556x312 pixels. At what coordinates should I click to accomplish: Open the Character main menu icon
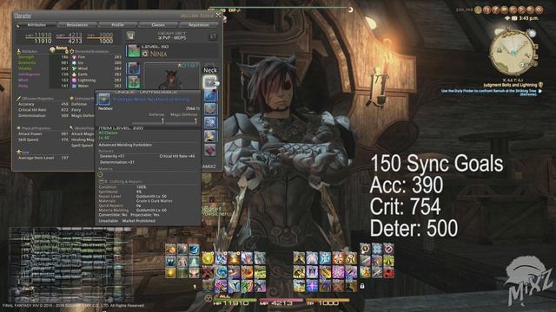point(487,10)
